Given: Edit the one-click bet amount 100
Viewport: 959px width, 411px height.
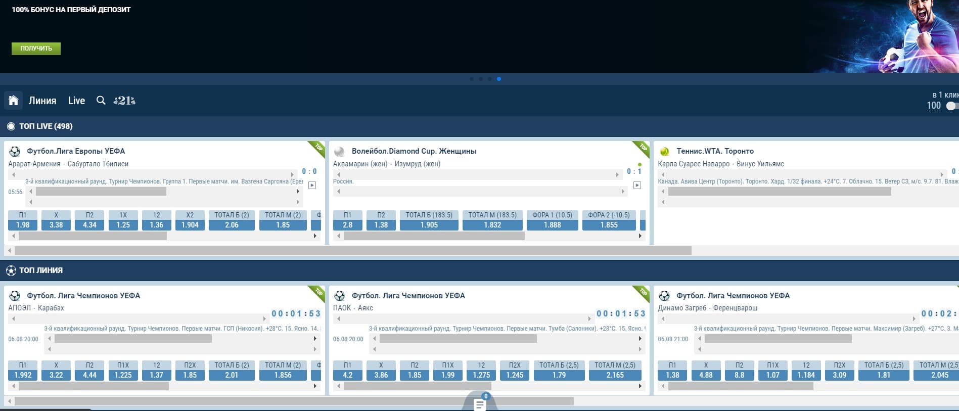Looking at the screenshot, I should [x=934, y=106].
